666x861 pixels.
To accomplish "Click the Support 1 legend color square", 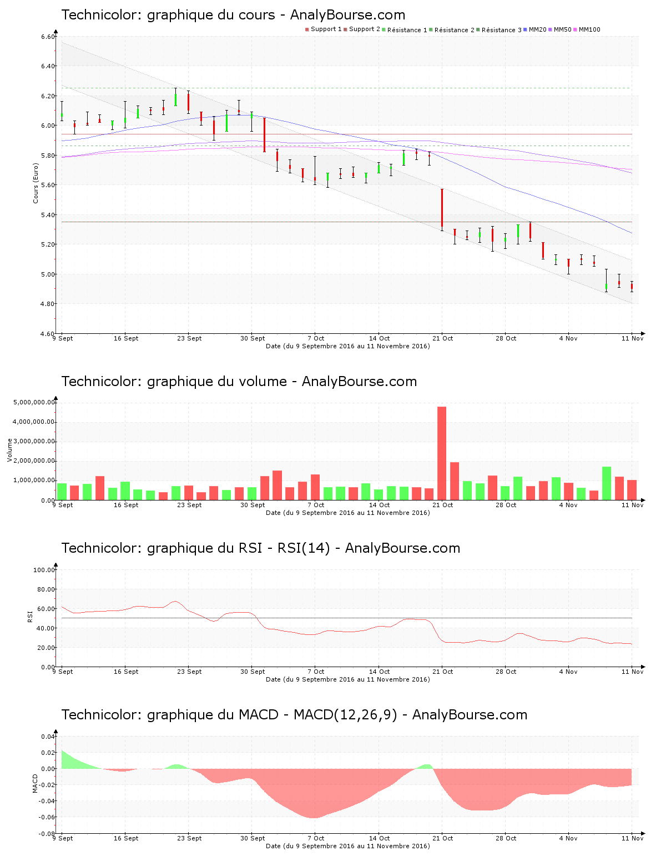I will [307, 29].
